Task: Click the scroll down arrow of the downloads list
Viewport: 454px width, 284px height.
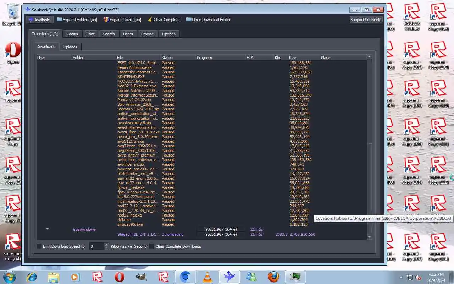Action: 369,237
